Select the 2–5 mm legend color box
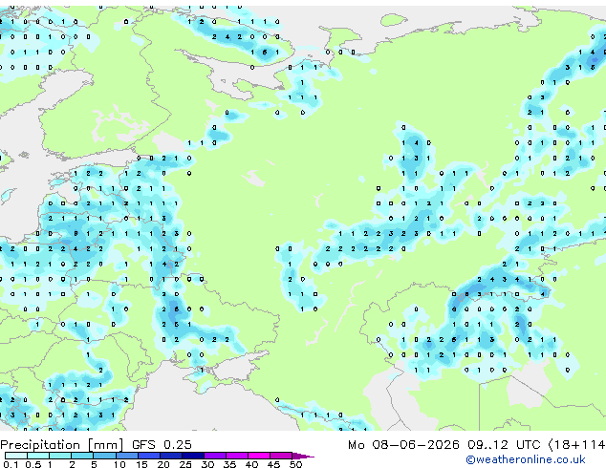The height and width of the screenshot is (468, 606). tap(82, 456)
